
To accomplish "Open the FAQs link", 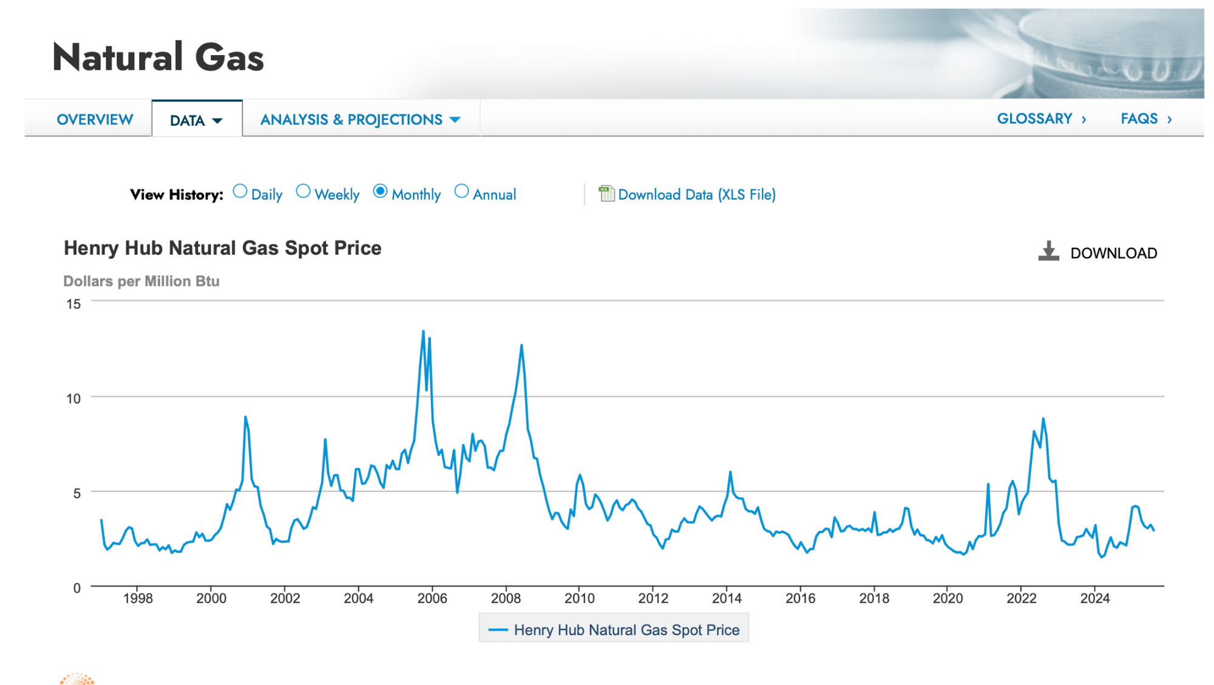I will (x=1139, y=119).
